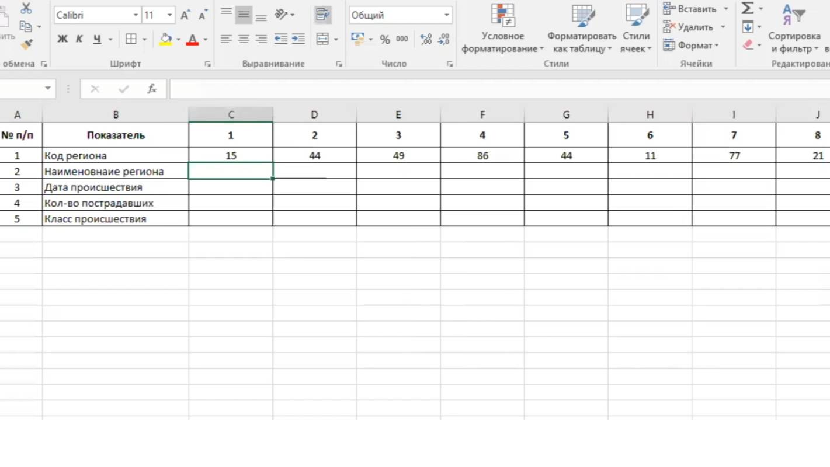Screen dimensions: 830x467
Task: Click into the formula bar input
Action: point(499,89)
